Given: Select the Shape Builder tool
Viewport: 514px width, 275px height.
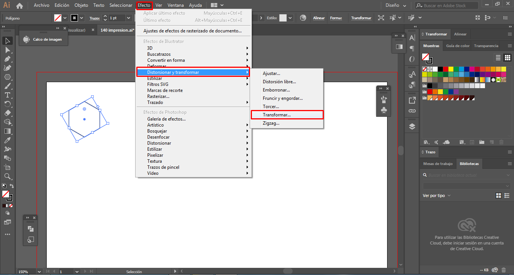Looking at the screenshot, I should pyautogui.click(x=8, y=122).
